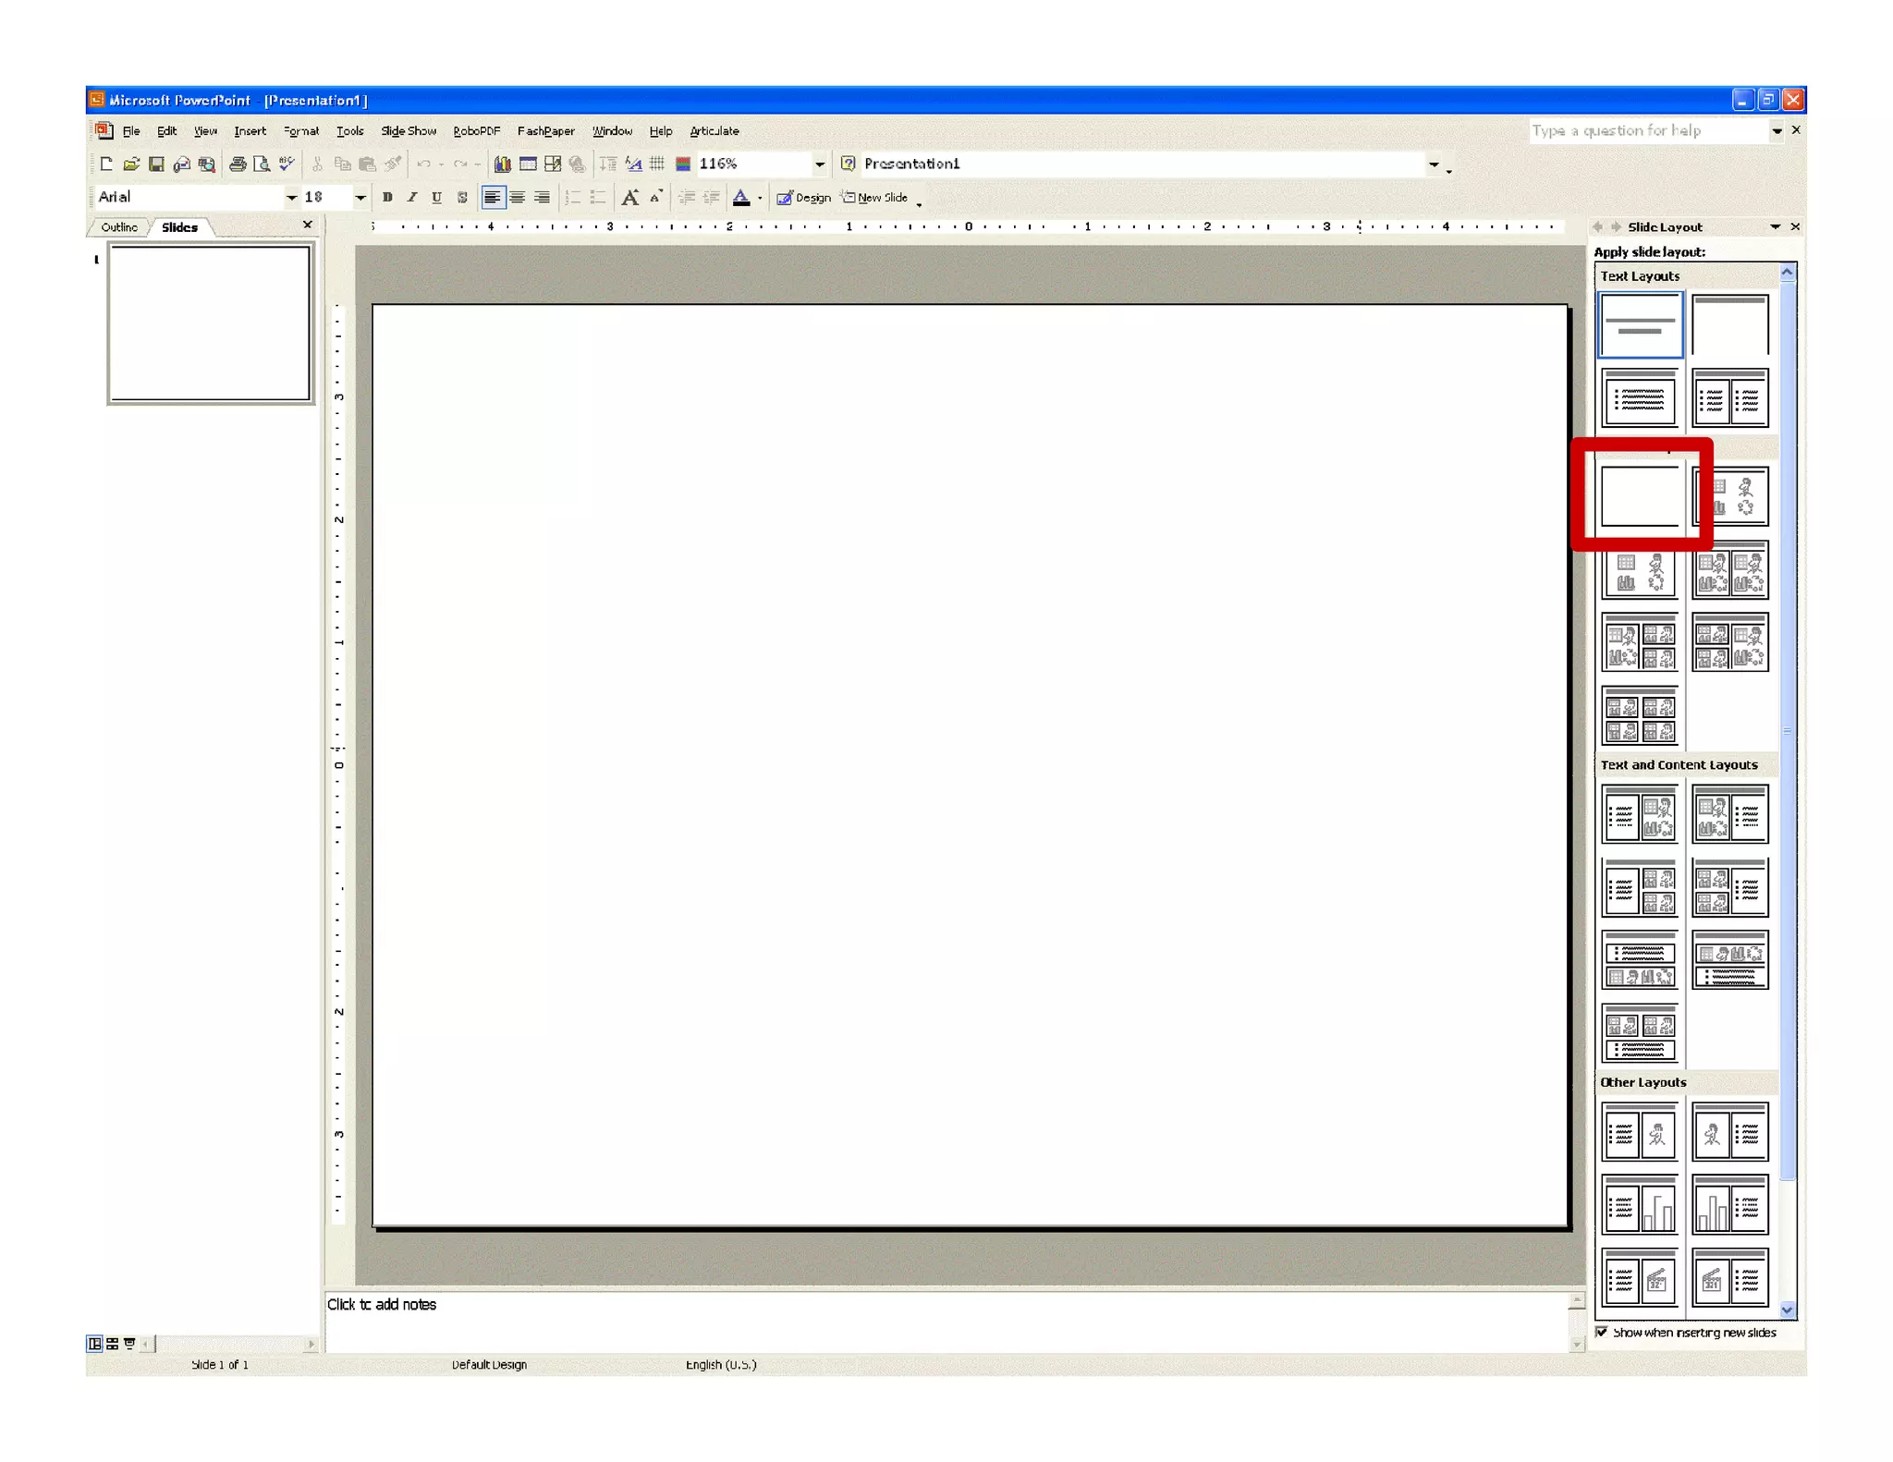Open Print Preview from the toolbar
The height and width of the screenshot is (1462, 1893).
262,164
